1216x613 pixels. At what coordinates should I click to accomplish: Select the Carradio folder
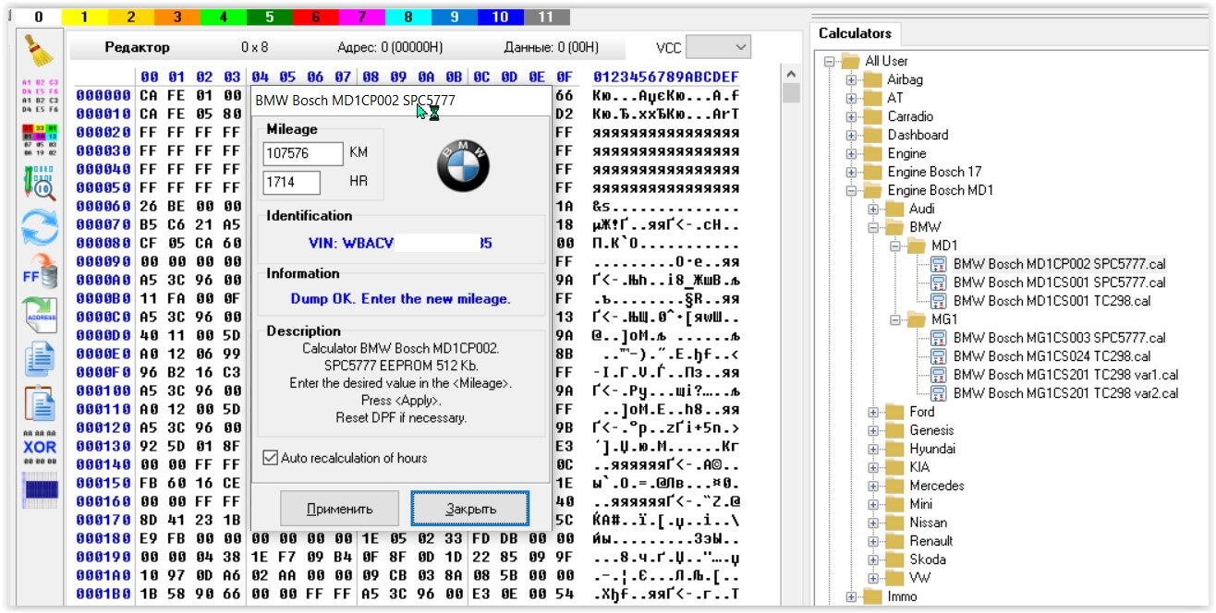[910, 116]
